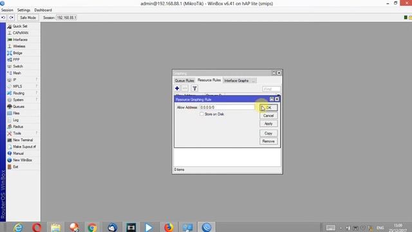412x232 pixels.
Task: Click the ENG language indicator
Action: point(380,227)
